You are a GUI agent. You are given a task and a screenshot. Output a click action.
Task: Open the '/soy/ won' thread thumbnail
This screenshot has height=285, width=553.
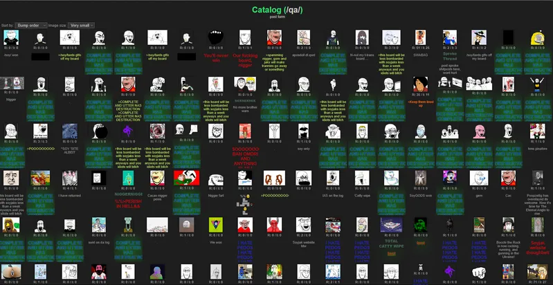click(11, 37)
